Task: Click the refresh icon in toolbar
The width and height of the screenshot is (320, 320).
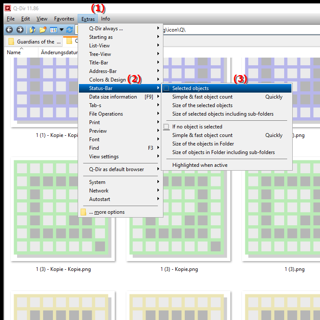Action: [70, 30]
